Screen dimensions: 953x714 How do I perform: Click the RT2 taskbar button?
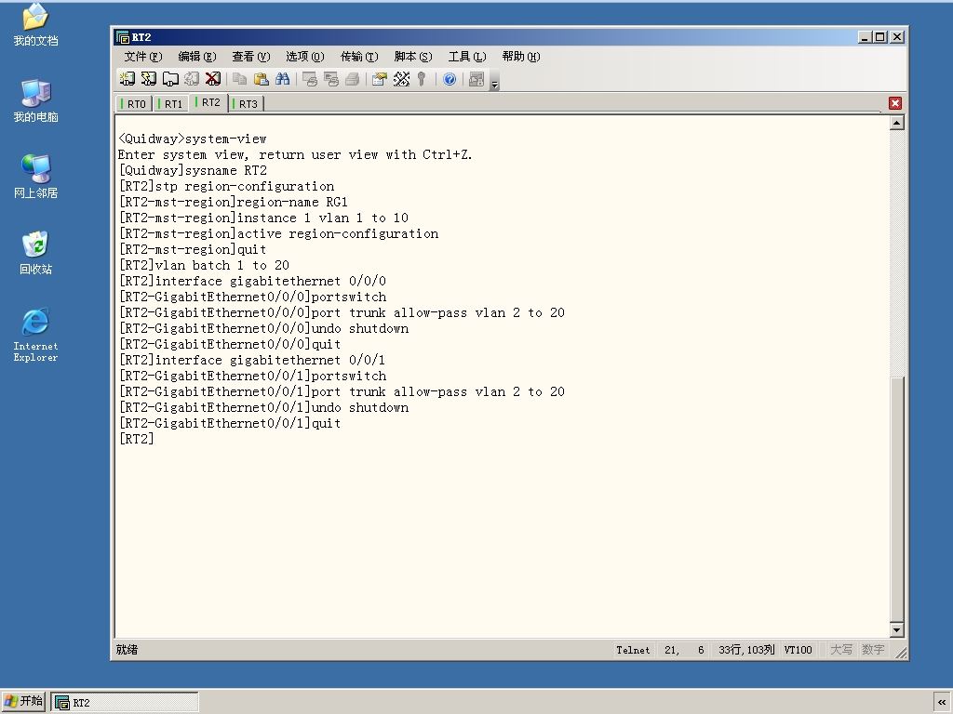pos(125,703)
